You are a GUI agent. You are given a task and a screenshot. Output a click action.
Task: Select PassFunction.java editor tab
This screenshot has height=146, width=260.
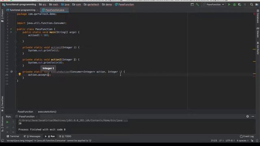(54, 10)
